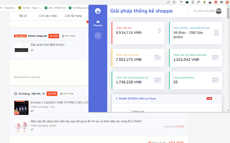Click shop icon before Gia Dụng_Tiện Ích_TC
The image size is (230, 143).
15,94
